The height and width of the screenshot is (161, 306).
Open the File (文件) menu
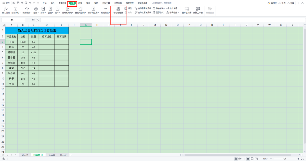pyautogui.click(x=6, y=3)
